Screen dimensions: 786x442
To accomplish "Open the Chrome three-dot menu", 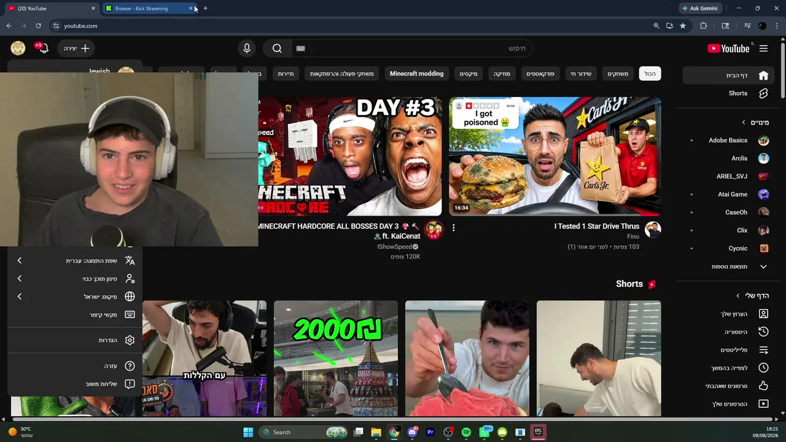I will [x=776, y=26].
